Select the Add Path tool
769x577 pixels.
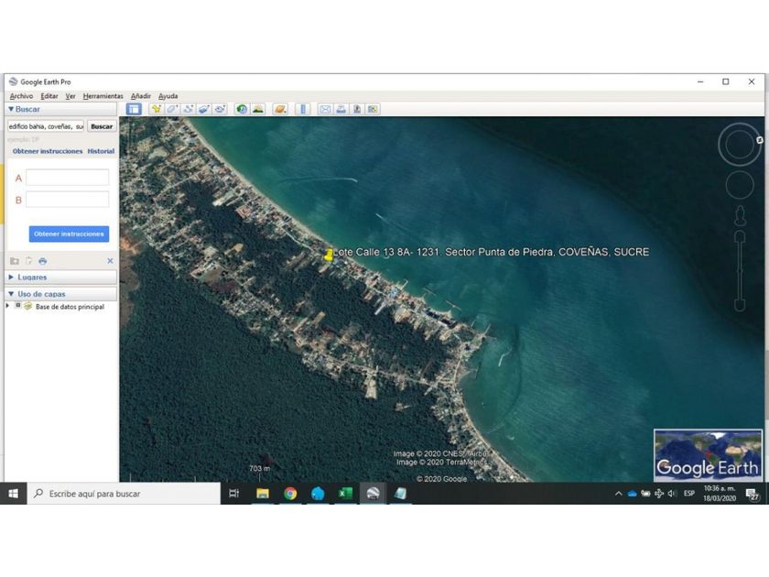[x=188, y=109]
